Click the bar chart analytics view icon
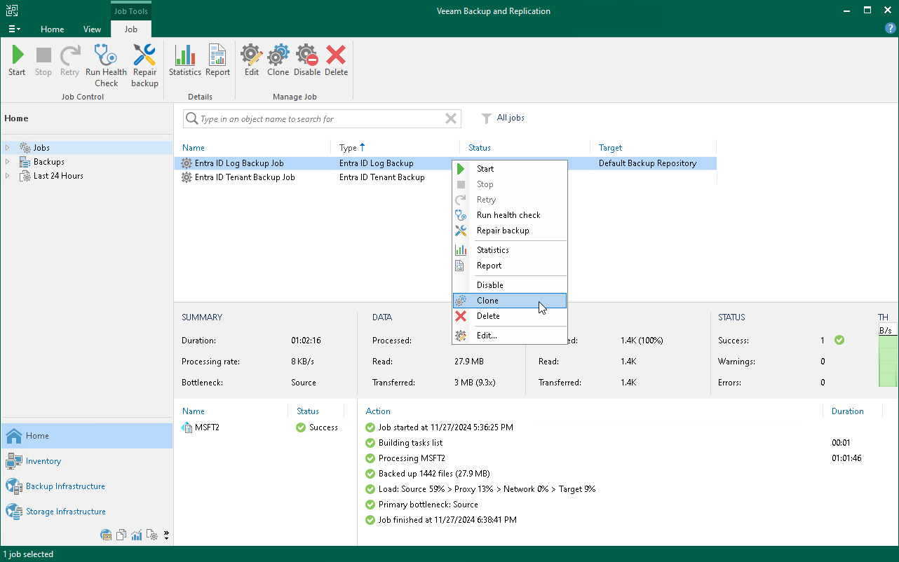Screen dimensions: 899x562 tap(136, 535)
